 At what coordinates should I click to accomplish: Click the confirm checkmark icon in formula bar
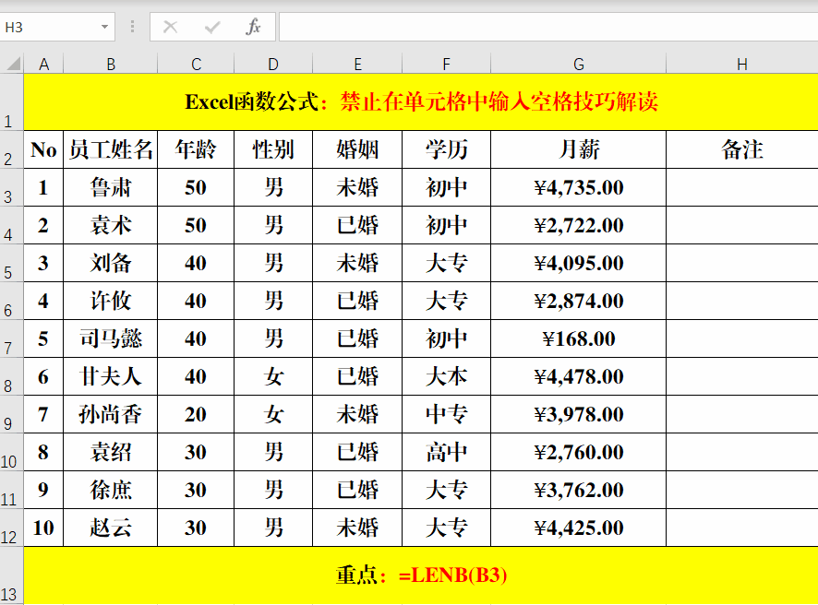point(212,27)
